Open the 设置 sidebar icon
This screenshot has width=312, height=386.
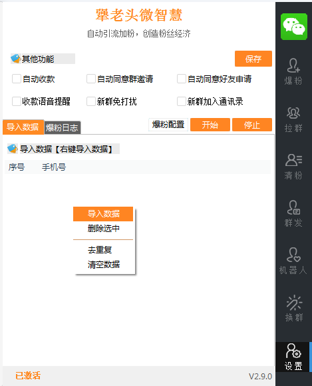pos(293,357)
